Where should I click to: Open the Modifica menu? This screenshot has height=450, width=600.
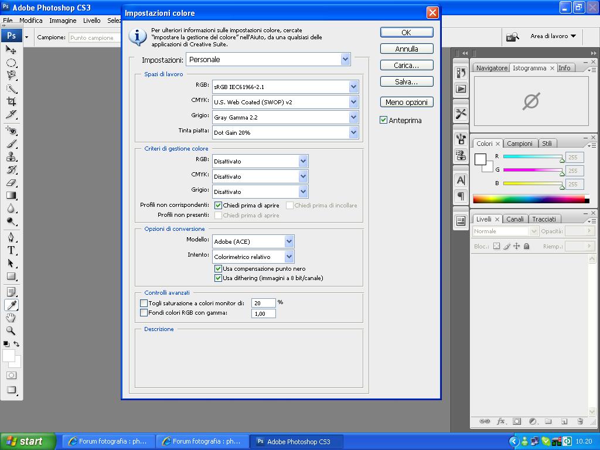31,21
